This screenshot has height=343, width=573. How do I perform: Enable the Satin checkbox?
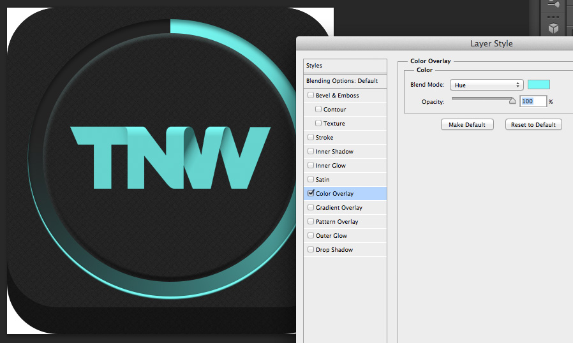pos(311,179)
